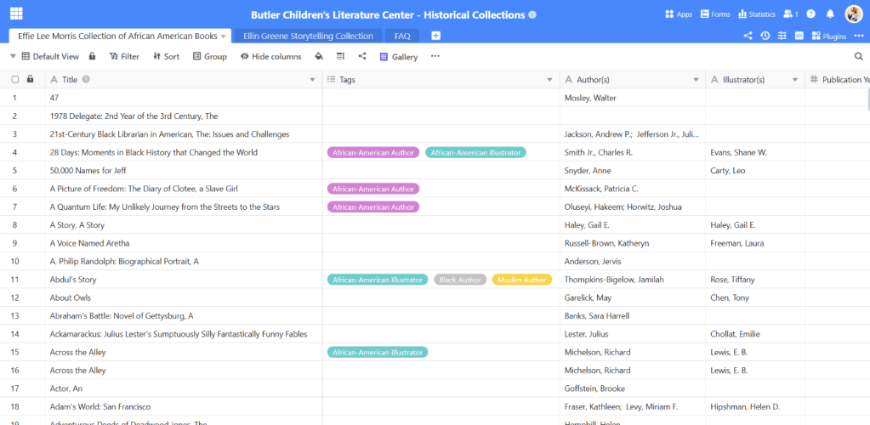870x425 pixels.
Task: Switch to the FAQ tab
Action: (x=401, y=36)
